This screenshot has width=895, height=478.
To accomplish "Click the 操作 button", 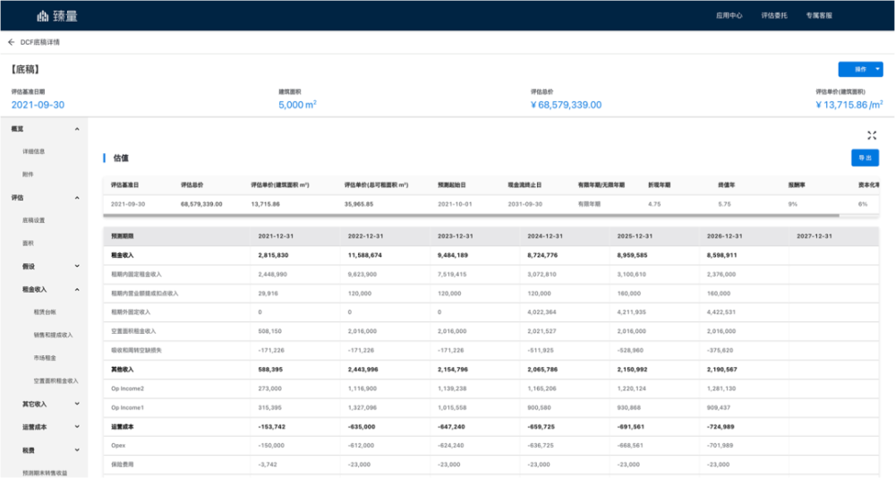I will click(x=856, y=69).
